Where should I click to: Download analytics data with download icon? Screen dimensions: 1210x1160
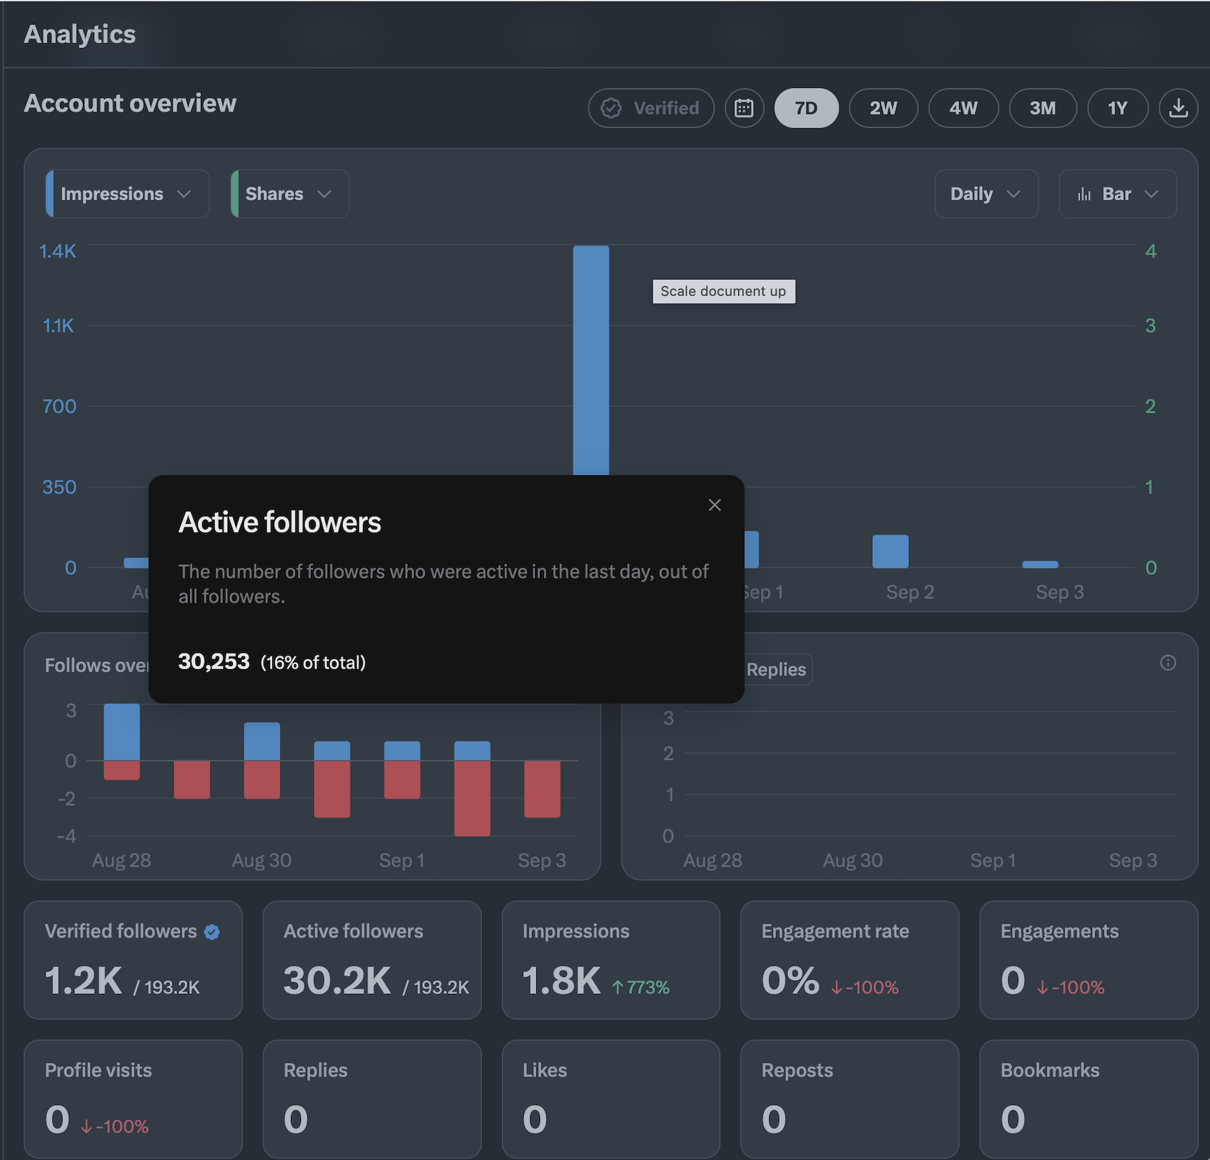coord(1178,108)
